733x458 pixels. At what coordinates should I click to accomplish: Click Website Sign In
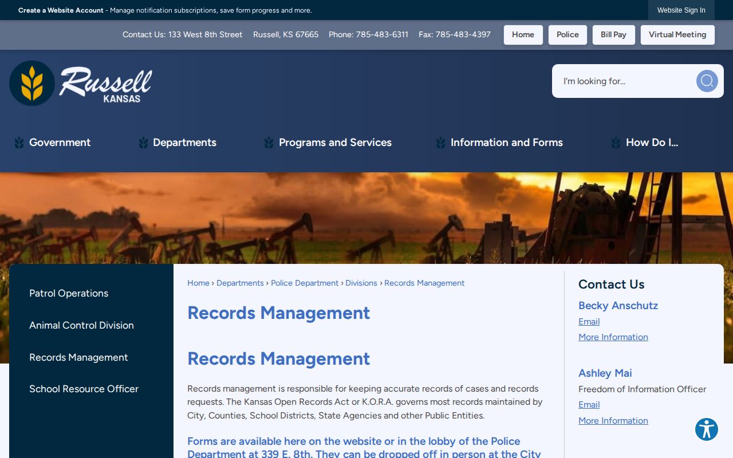point(681,10)
